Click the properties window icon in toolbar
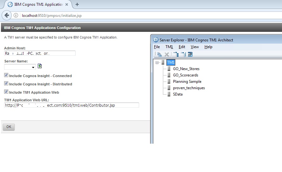 [190, 54]
